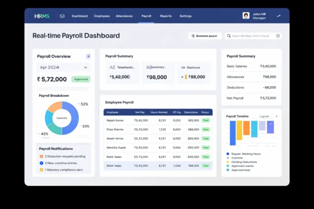Click the dark blue bar in Payroll Timeline
The image size is (314, 209).
click(x=233, y=133)
